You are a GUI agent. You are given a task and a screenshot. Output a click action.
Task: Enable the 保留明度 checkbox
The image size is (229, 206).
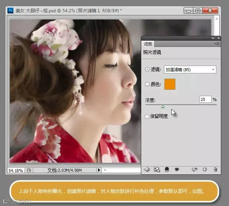click(147, 117)
